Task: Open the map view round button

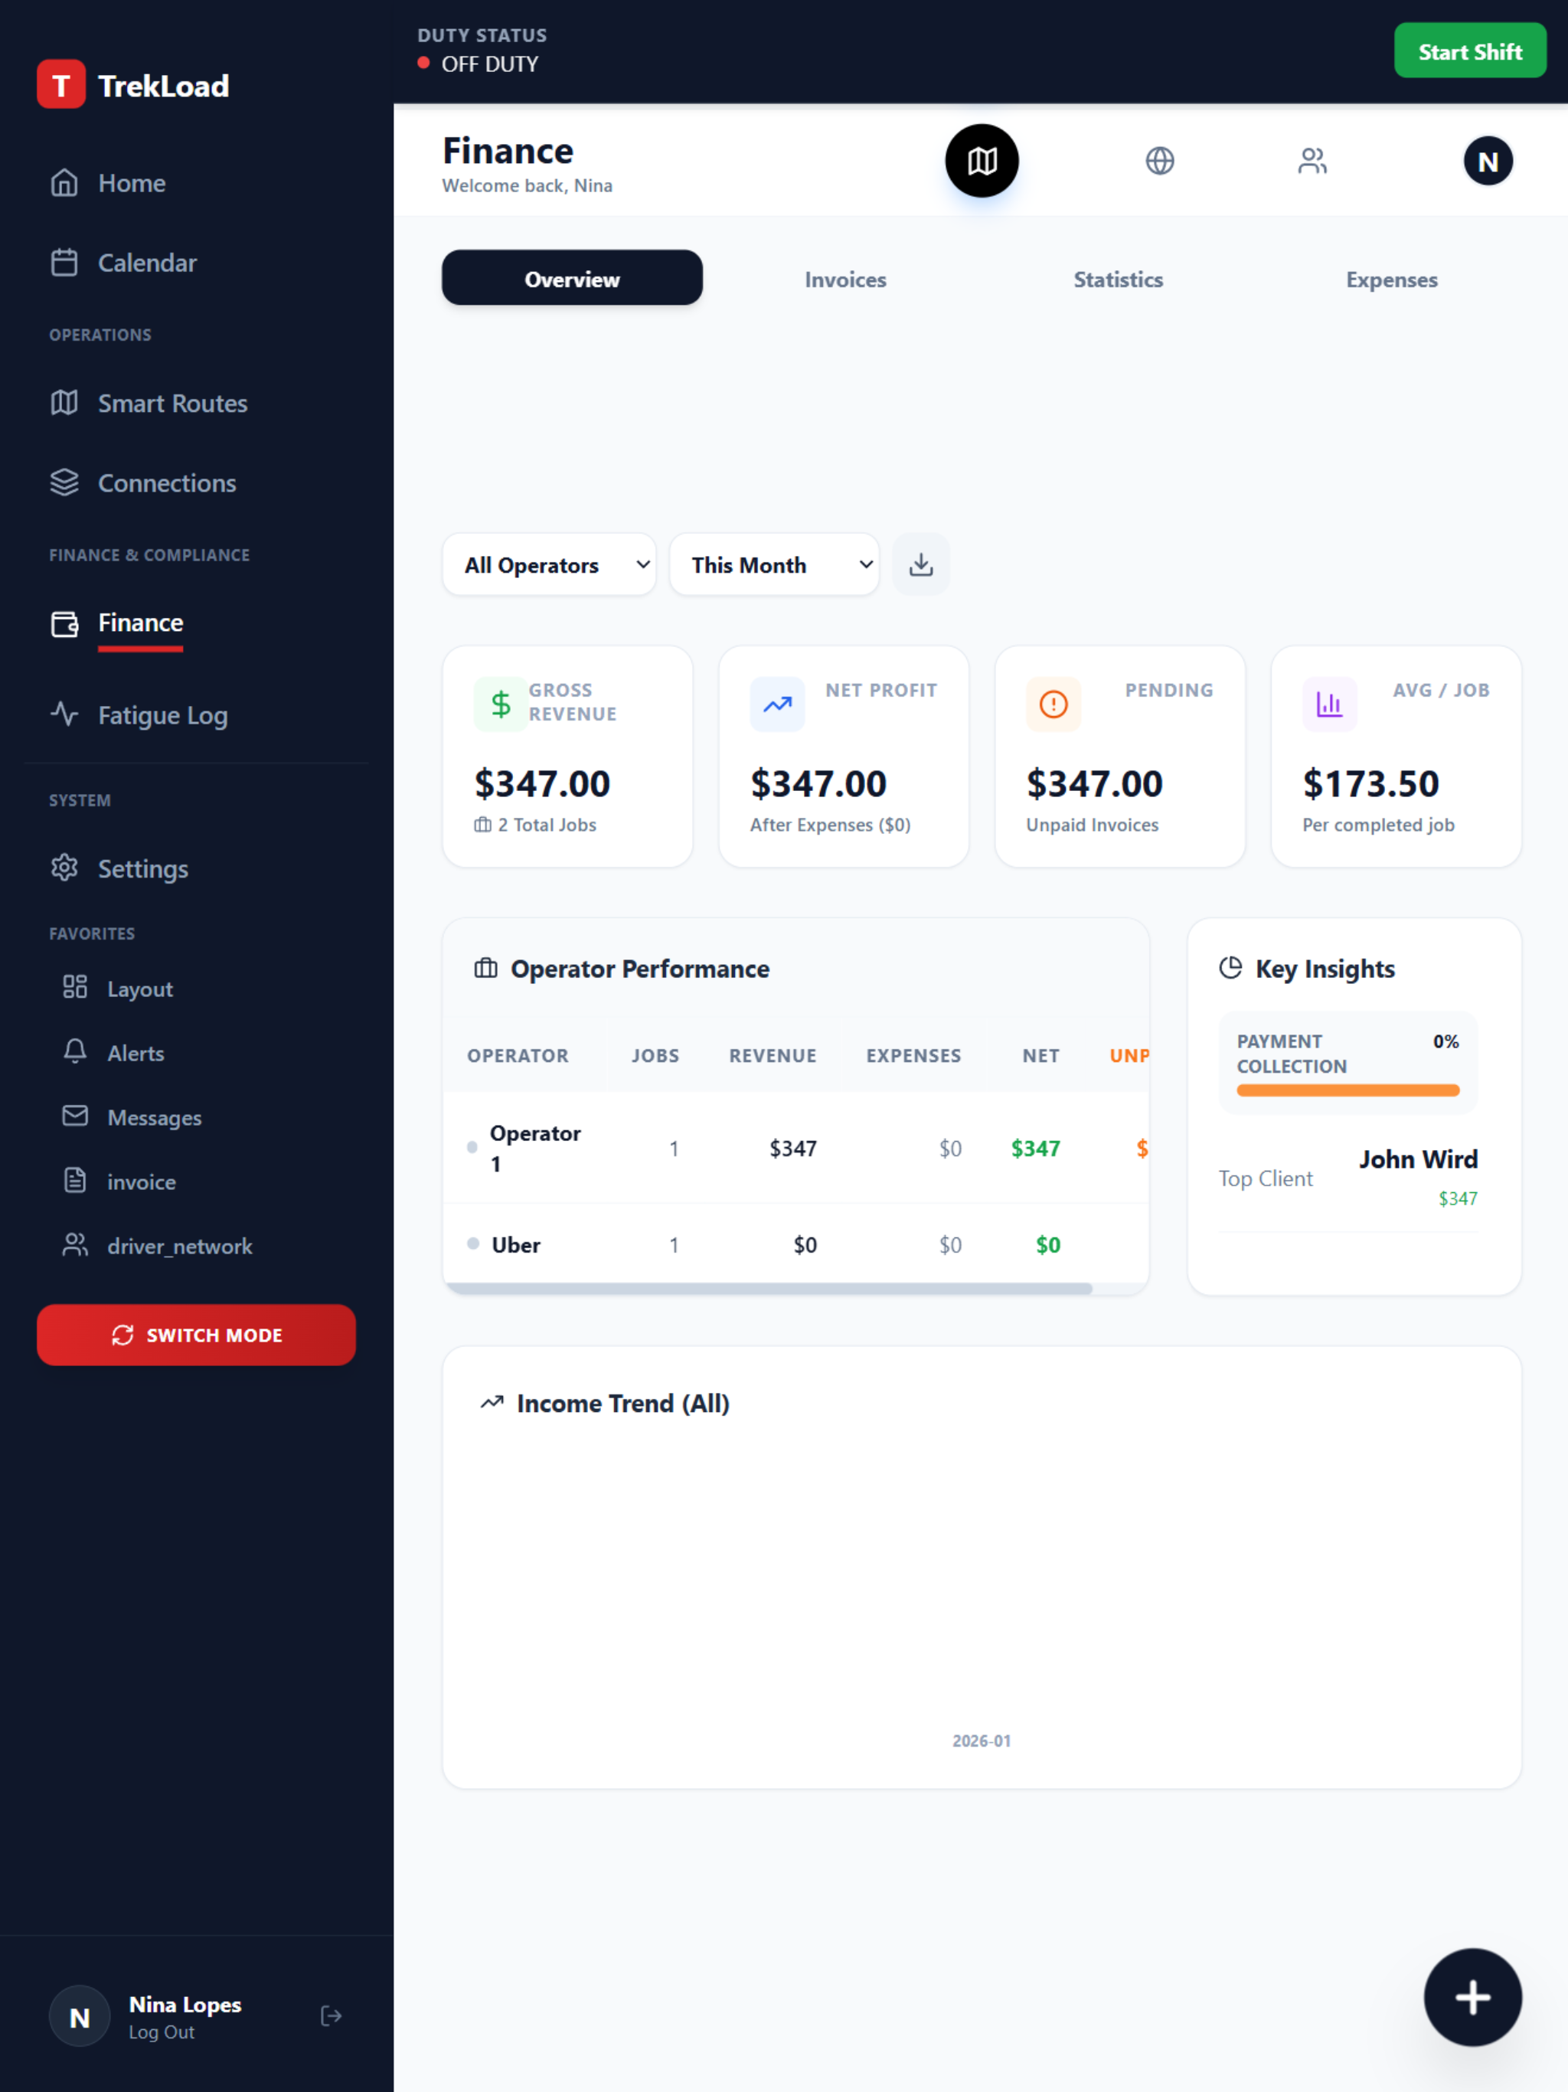Action: (982, 161)
